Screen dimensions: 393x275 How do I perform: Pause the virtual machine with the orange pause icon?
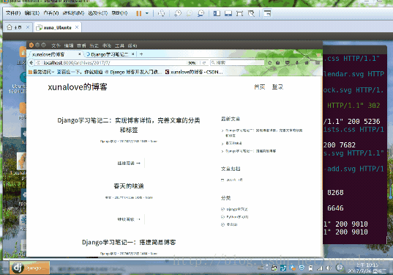coord(138,13)
